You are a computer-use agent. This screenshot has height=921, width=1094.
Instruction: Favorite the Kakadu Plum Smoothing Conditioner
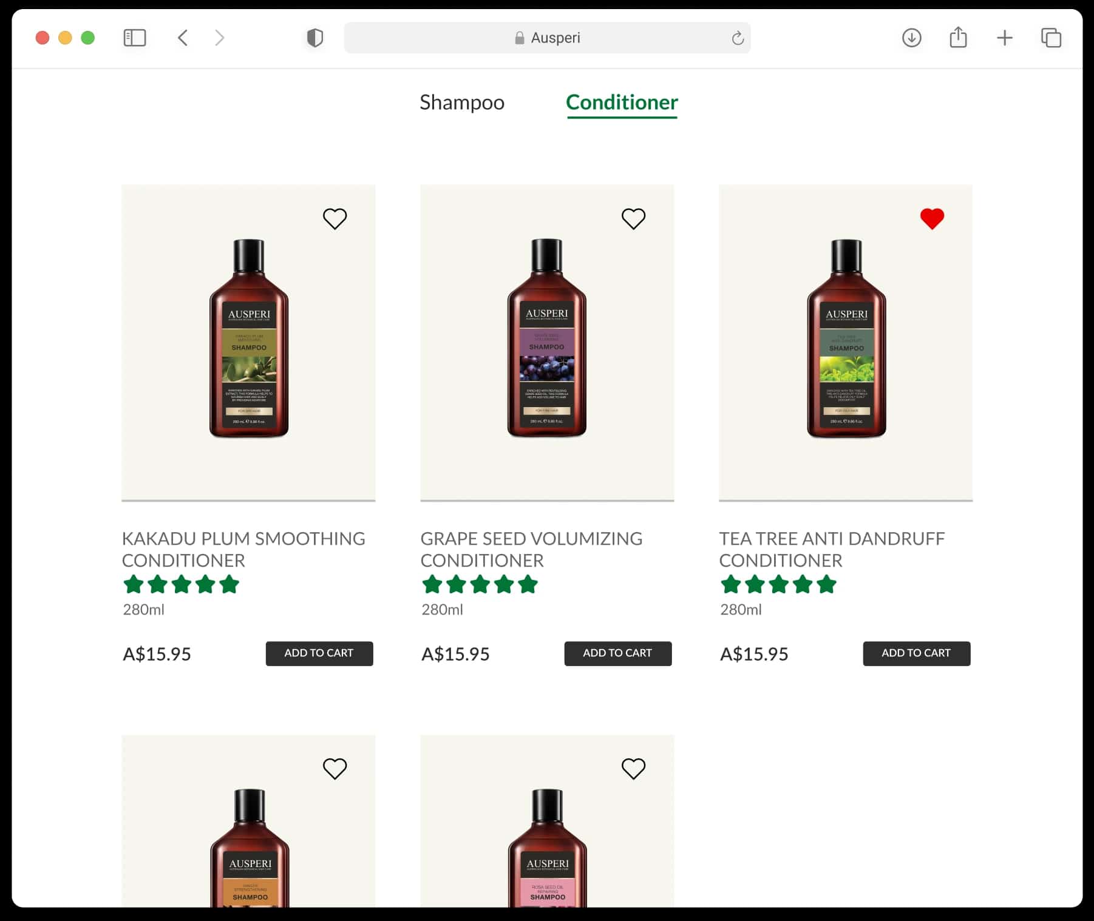click(335, 218)
